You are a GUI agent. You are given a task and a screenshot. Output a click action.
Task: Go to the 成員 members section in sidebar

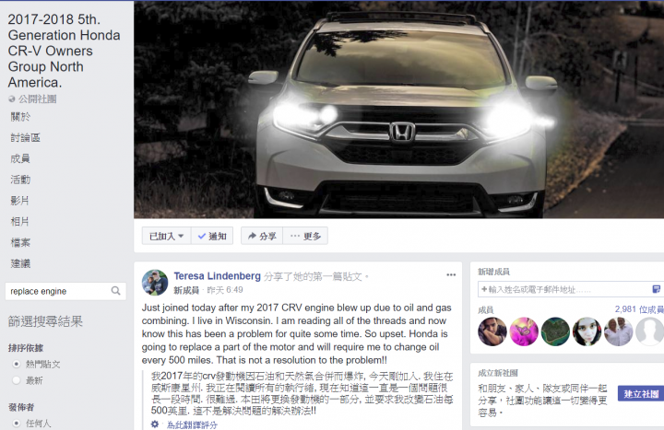pyautogui.click(x=20, y=158)
